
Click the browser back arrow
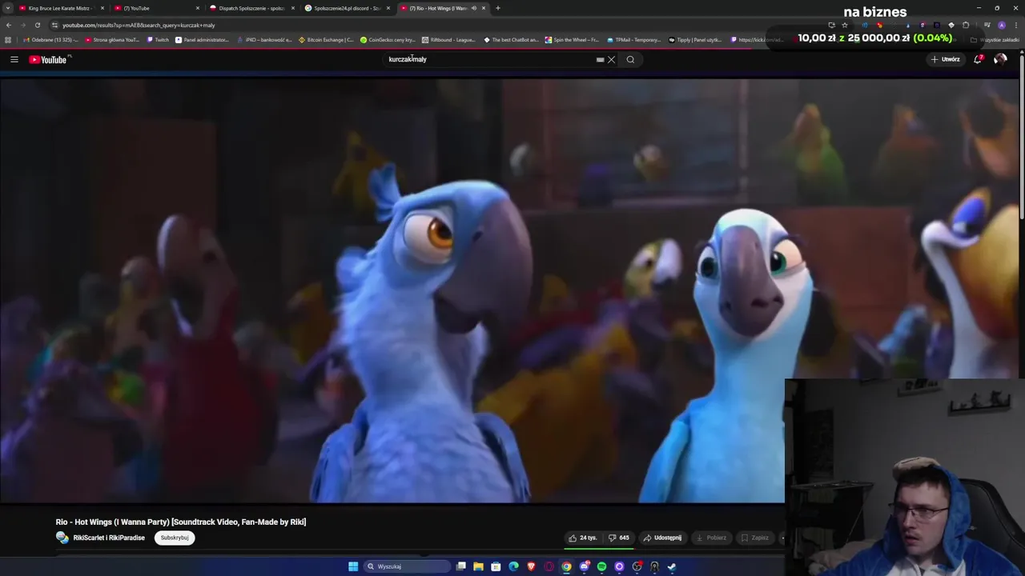click(9, 25)
